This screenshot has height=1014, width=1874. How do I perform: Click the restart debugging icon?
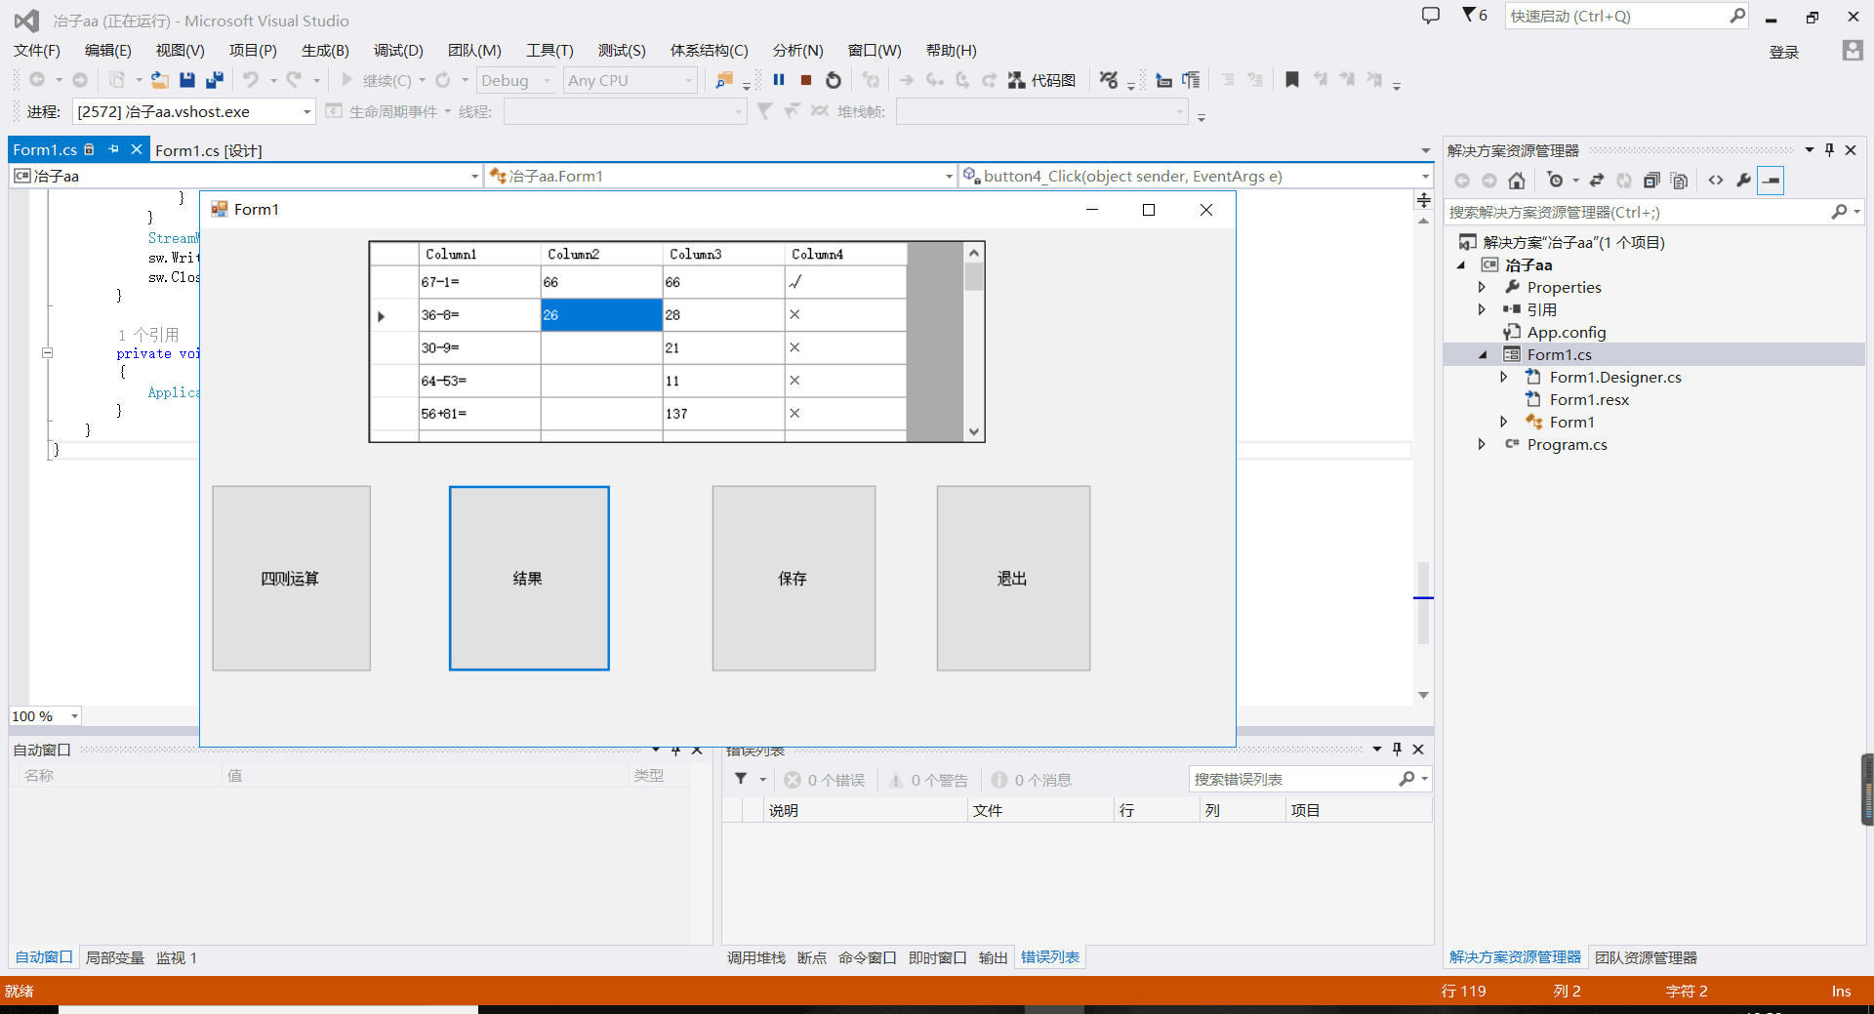pos(834,80)
